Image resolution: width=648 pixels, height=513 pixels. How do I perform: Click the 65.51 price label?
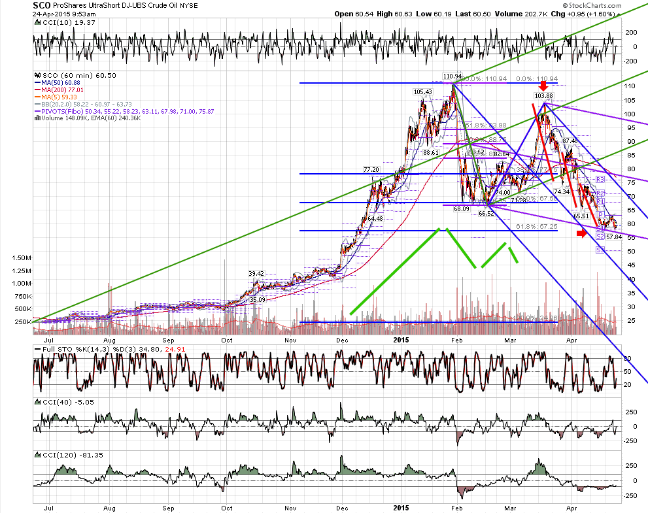(581, 216)
